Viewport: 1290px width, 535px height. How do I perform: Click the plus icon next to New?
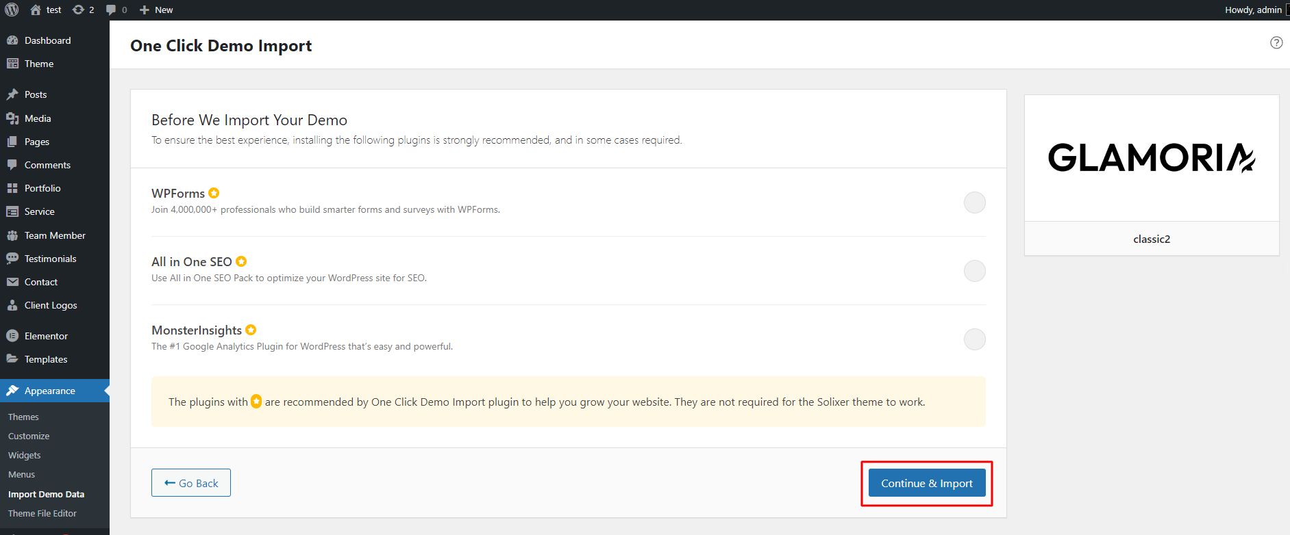145,10
